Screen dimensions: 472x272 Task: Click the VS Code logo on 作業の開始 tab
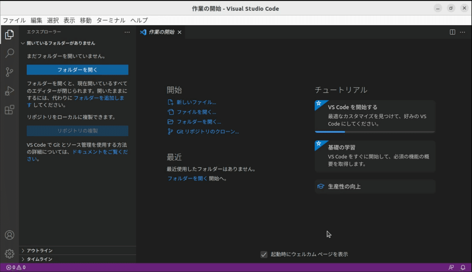point(143,32)
